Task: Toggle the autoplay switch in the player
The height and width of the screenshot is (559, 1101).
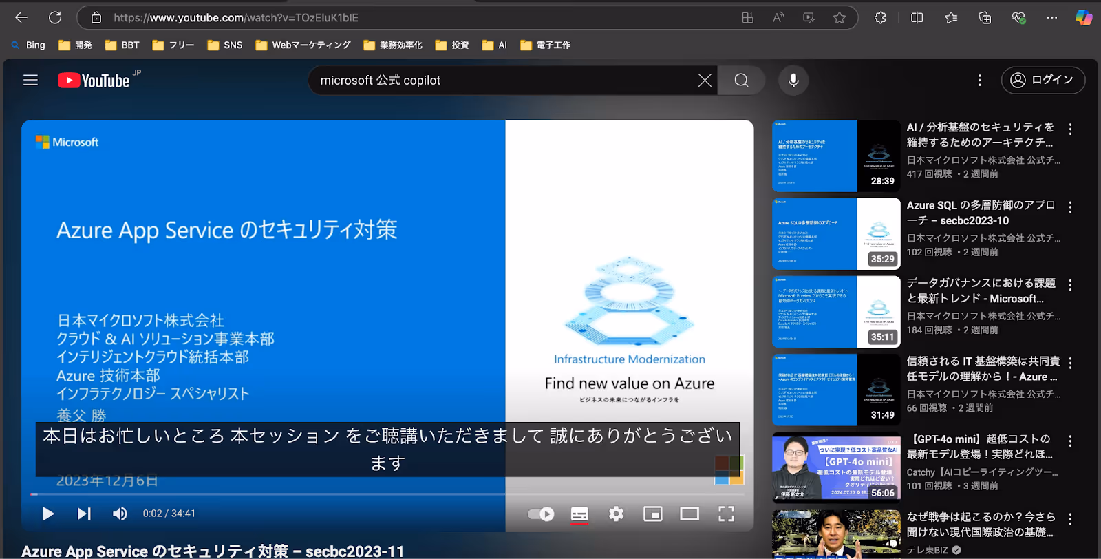Action: (x=541, y=514)
